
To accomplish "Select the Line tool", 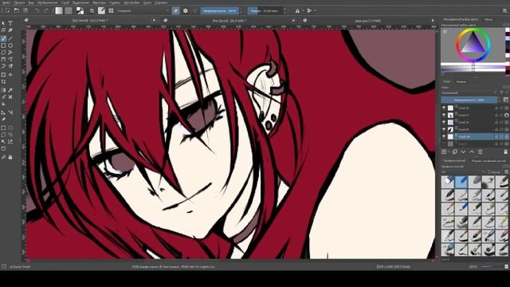I will (x=10, y=38).
